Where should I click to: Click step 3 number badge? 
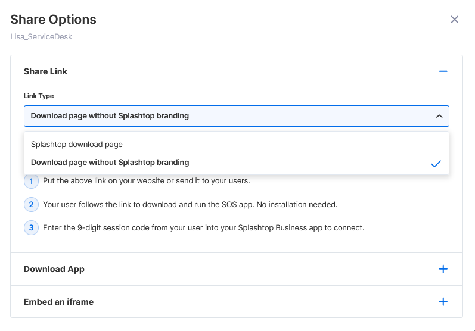[x=31, y=228]
